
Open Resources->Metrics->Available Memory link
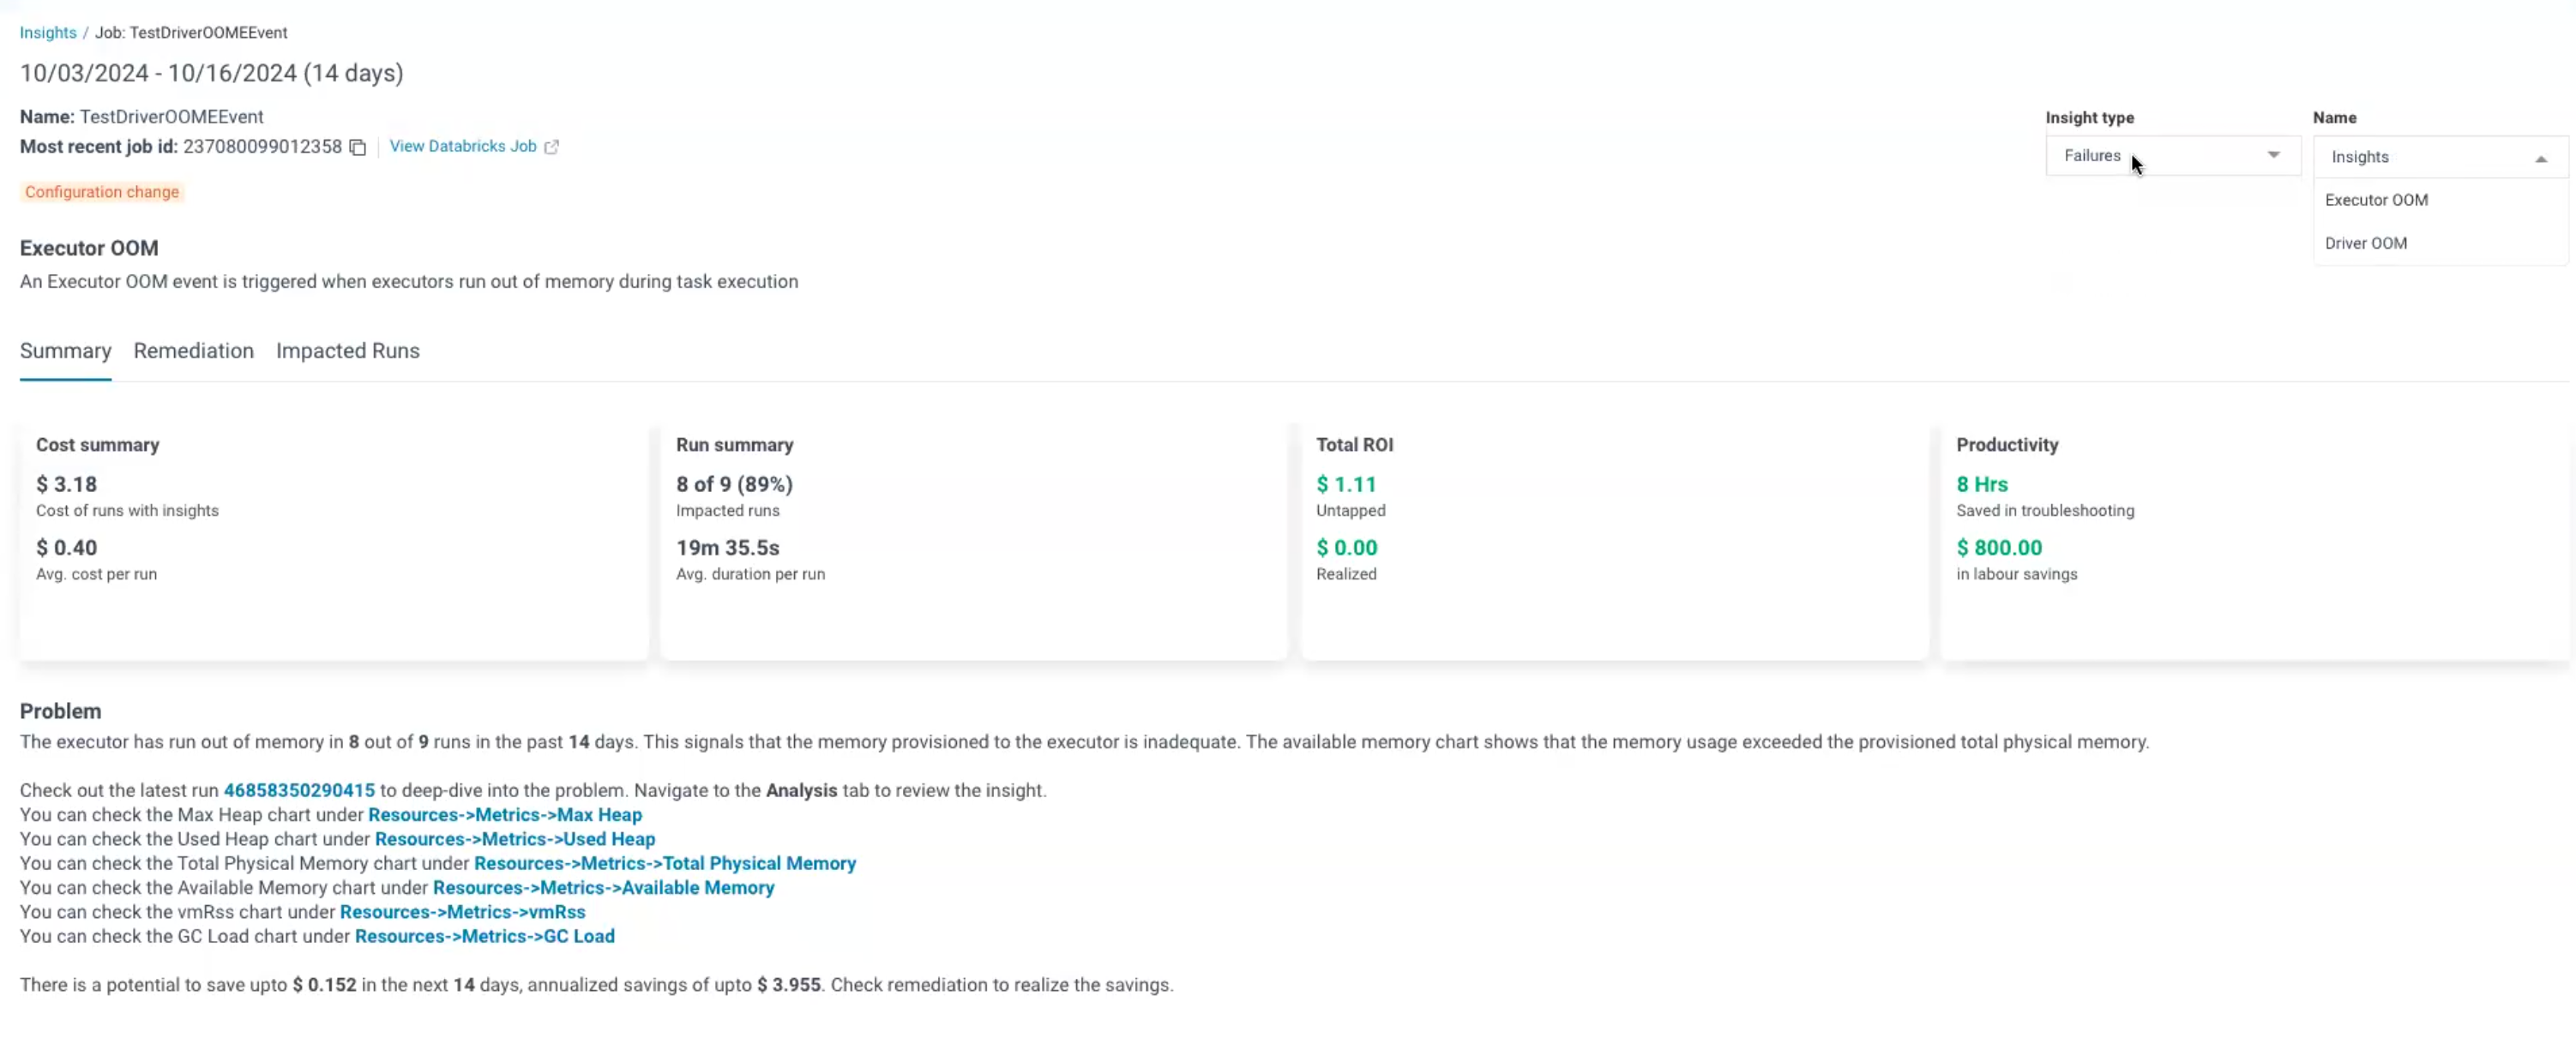point(603,888)
